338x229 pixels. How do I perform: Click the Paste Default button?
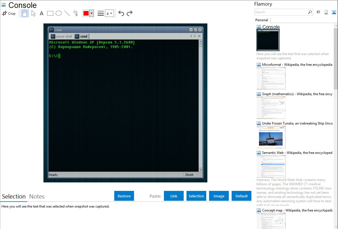click(242, 196)
